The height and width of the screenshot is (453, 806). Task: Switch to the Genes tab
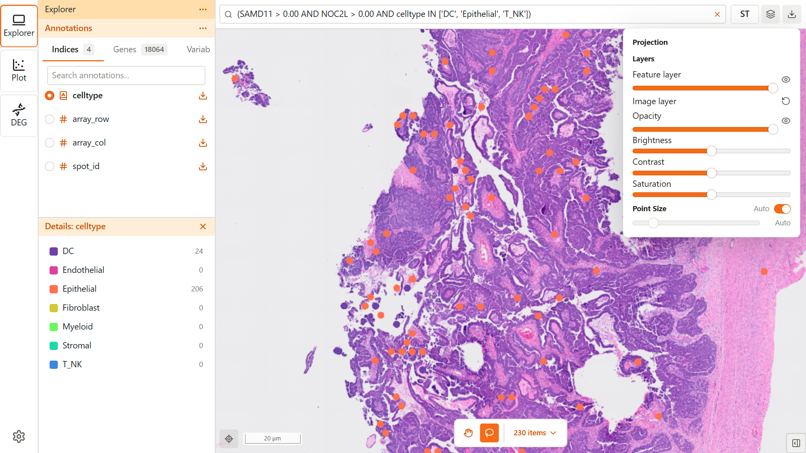(x=125, y=50)
